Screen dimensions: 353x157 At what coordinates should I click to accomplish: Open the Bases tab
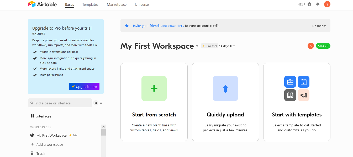coord(70,4)
